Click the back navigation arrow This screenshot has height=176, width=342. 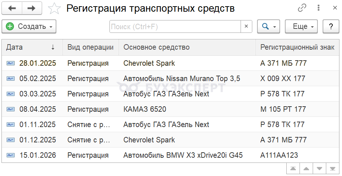pos(12,8)
